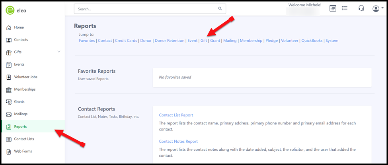Click the Home house icon

click(9, 27)
